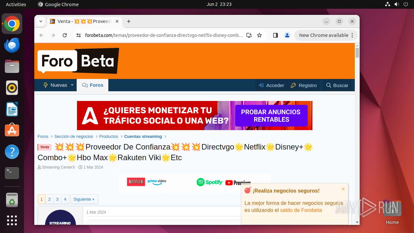This screenshot has width=414, height=233.
Task: Click the streaming logos banner image
Action: click(x=195, y=183)
